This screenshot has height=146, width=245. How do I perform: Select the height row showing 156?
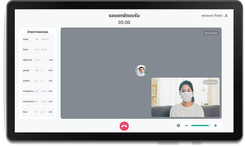click(38, 39)
